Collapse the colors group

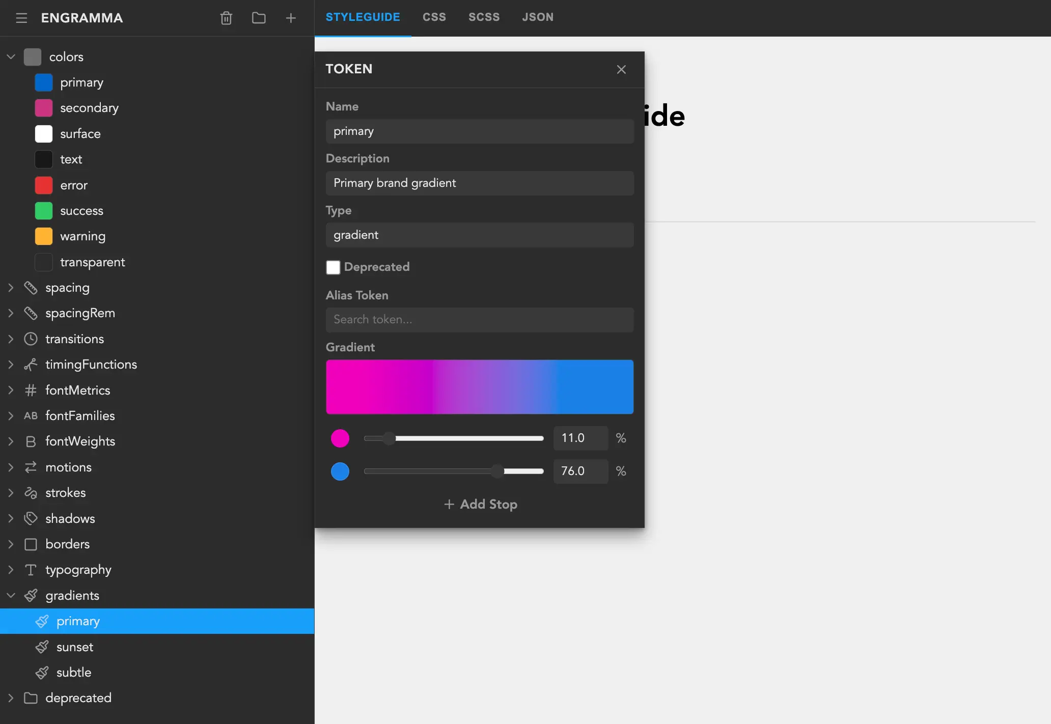point(11,57)
